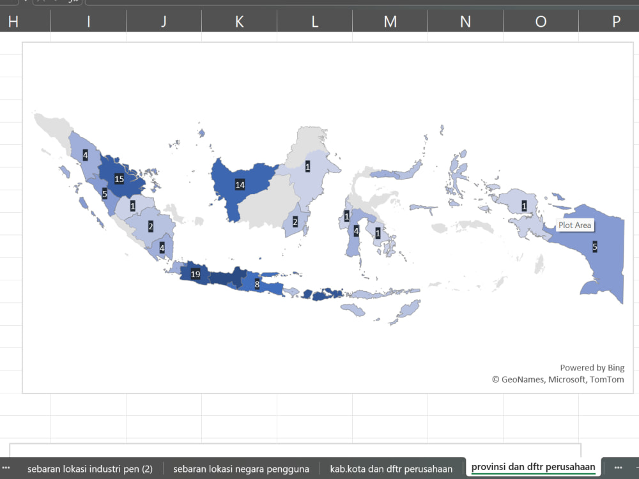Viewport: 639px width, 479px height.
Task: Click data label 19 on West Java
Action: (196, 274)
